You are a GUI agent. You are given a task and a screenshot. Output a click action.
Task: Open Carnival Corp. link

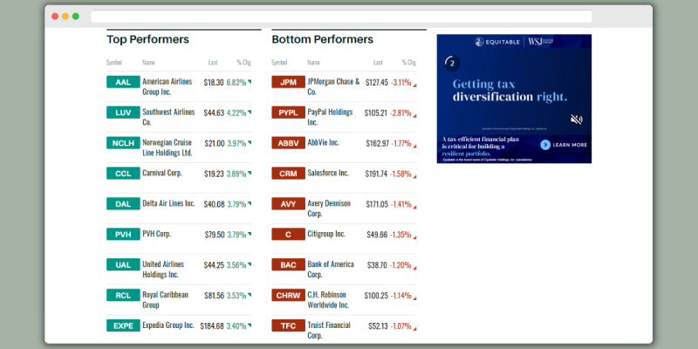tap(162, 173)
